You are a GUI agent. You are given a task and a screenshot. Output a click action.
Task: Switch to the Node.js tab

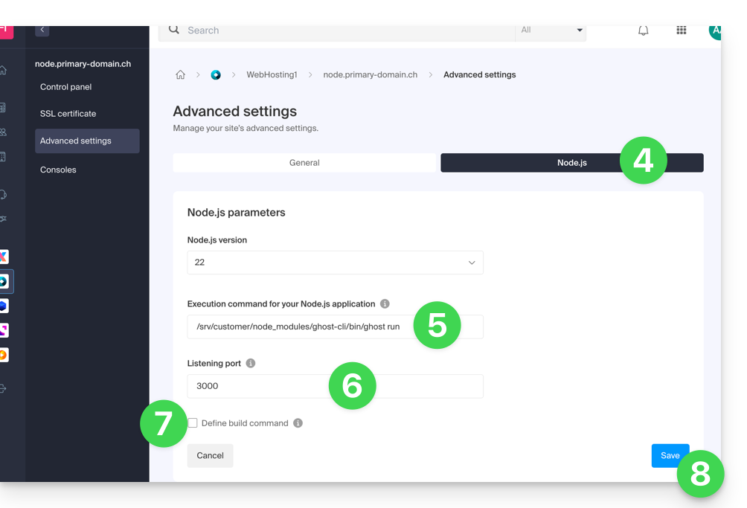click(571, 163)
